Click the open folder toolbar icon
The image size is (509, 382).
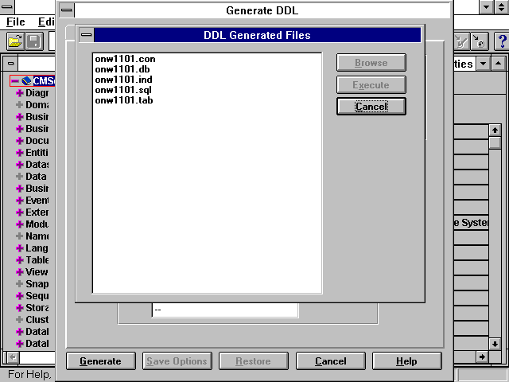click(x=15, y=41)
